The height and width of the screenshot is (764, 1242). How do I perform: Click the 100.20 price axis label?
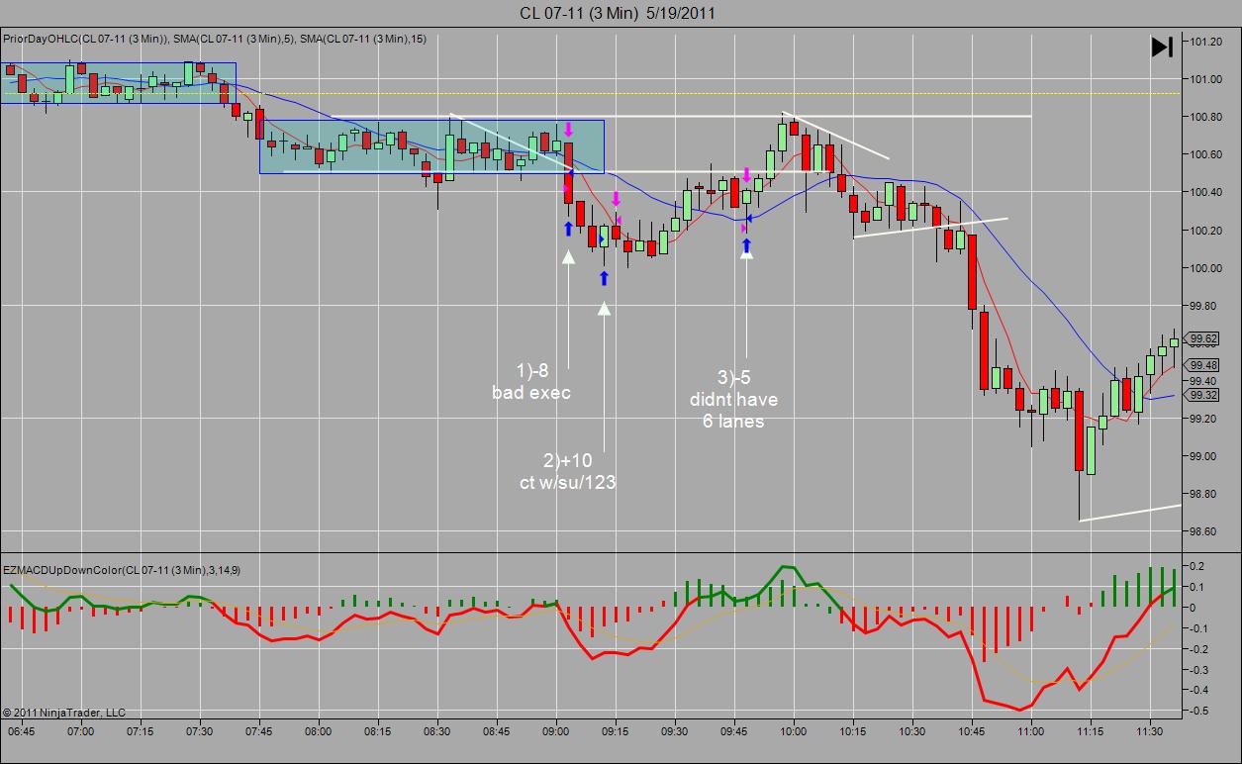pyautogui.click(x=1204, y=231)
